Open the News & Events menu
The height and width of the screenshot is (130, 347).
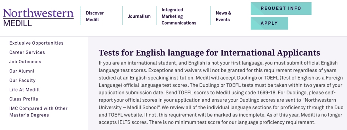point(223,16)
